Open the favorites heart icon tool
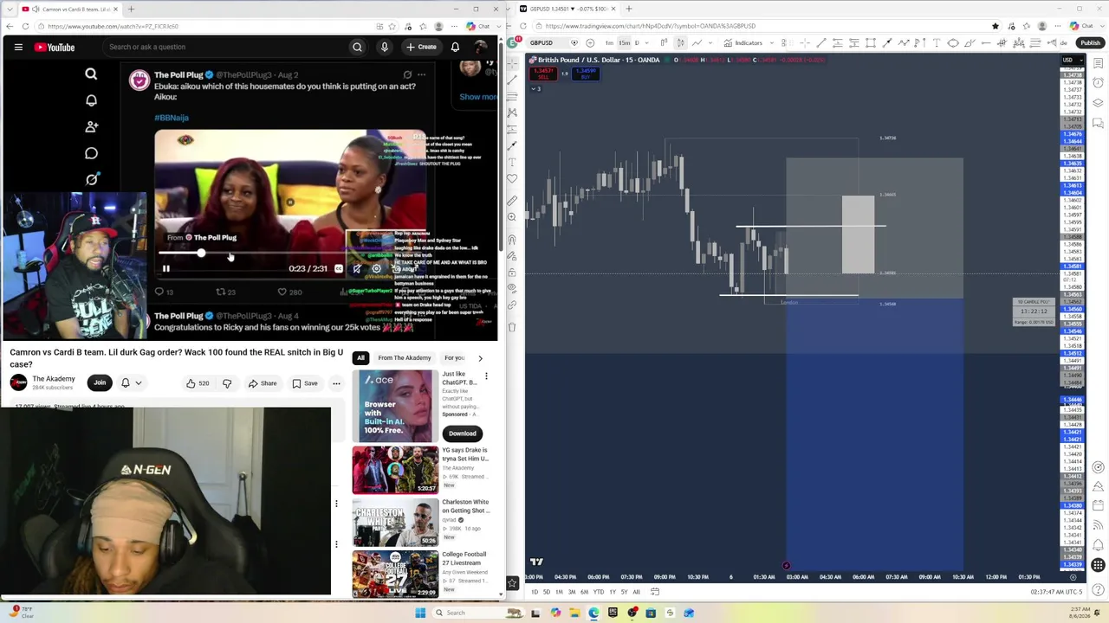The width and height of the screenshot is (1109, 623). click(x=512, y=179)
